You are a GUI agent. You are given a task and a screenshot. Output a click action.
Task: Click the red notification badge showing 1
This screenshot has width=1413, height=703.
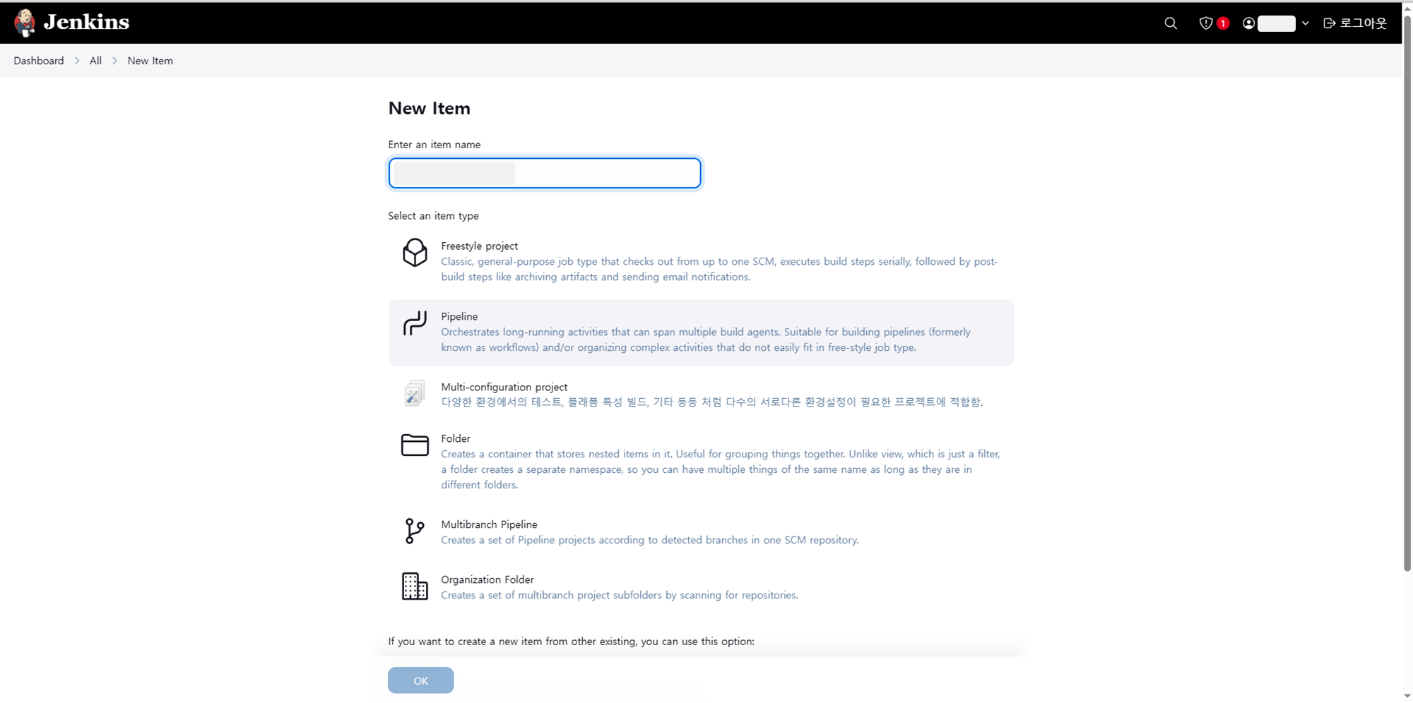click(x=1223, y=23)
